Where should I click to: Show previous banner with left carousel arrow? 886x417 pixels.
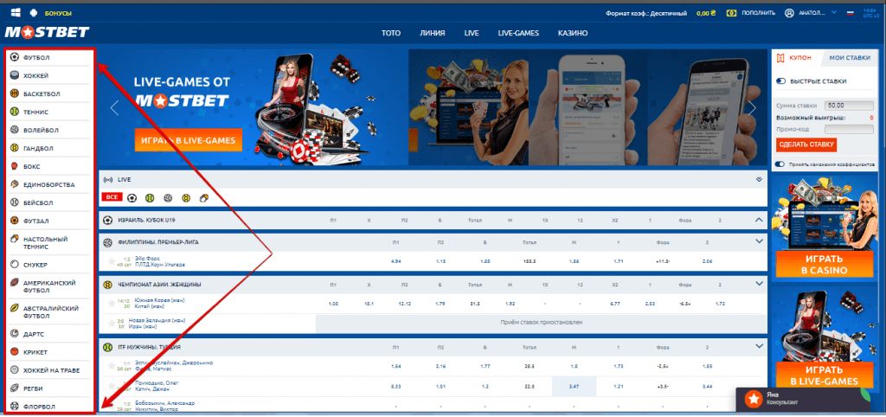point(115,106)
